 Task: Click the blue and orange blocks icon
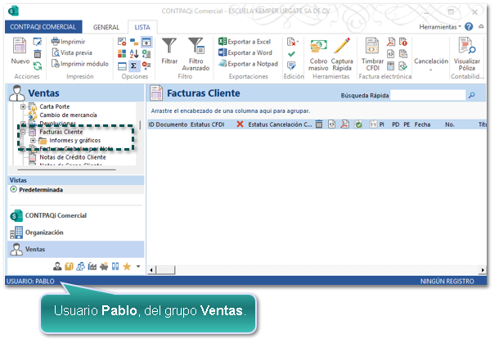click(x=134, y=42)
